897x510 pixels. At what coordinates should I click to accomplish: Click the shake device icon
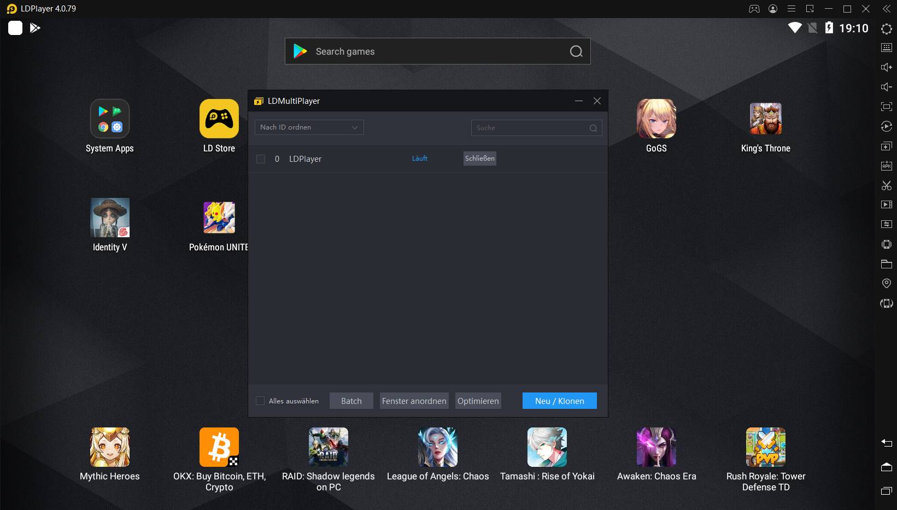[887, 244]
